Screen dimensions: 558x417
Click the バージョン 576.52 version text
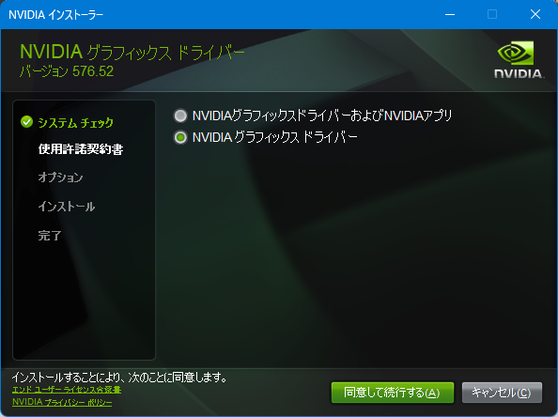point(67,71)
